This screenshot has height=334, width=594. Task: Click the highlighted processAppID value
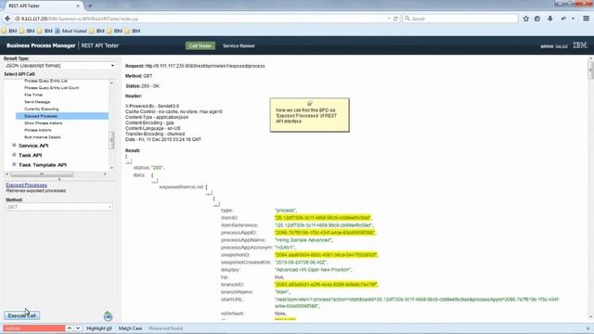click(325, 233)
